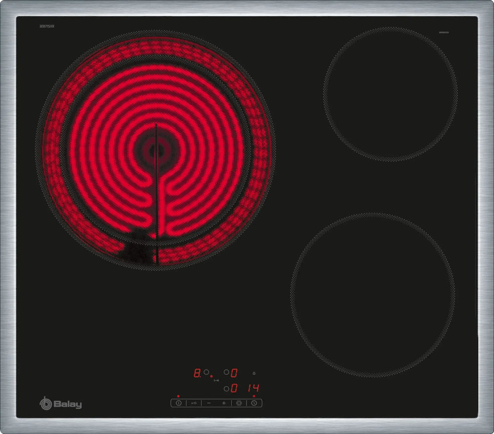
Task: Tap the timer display showing 14
Action: coord(253,388)
